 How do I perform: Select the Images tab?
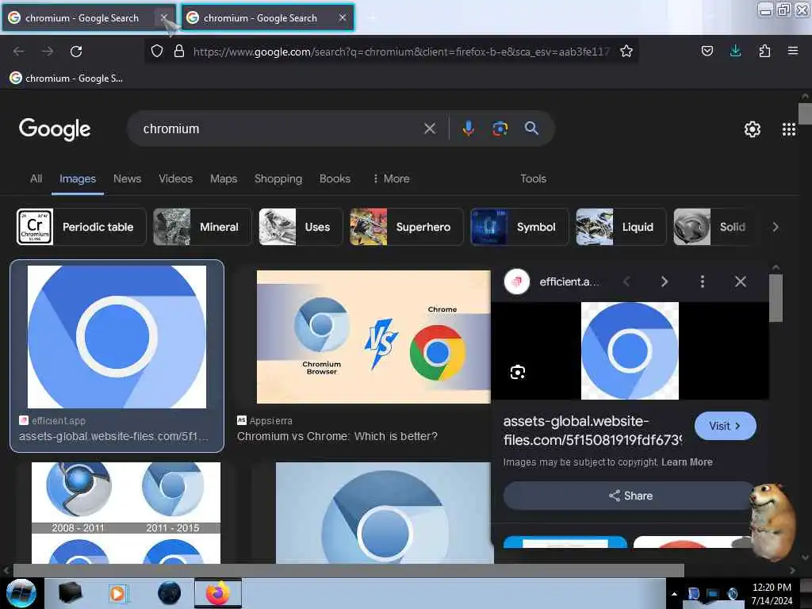pyautogui.click(x=78, y=178)
